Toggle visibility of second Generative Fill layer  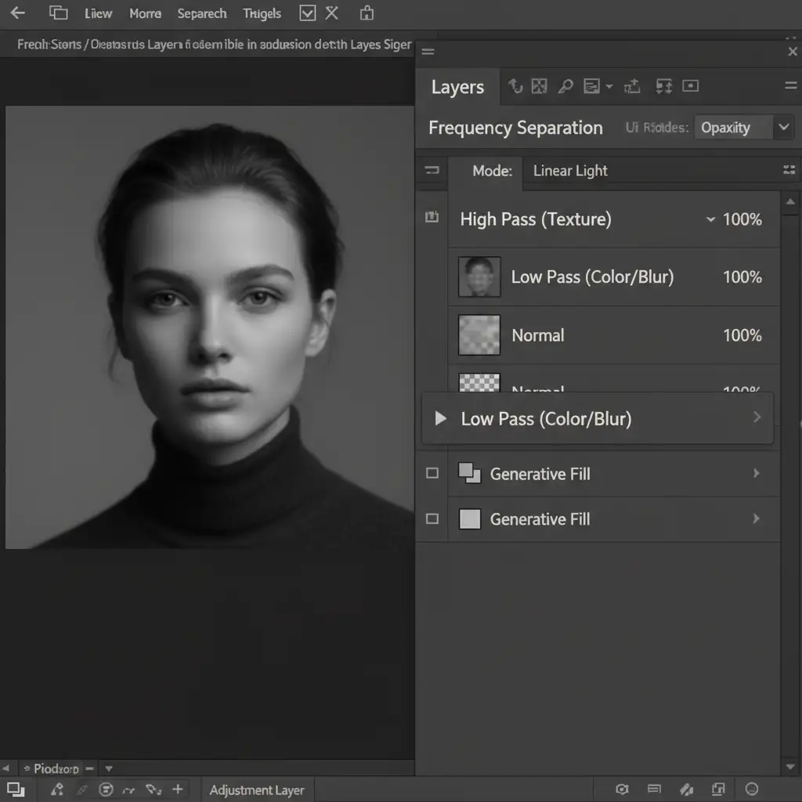tap(432, 518)
